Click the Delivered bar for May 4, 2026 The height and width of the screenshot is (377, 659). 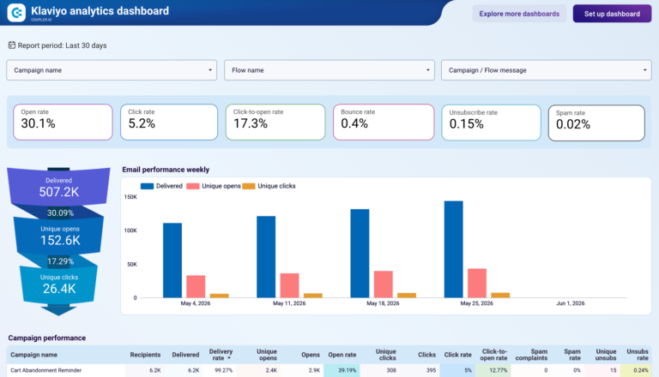[x=172, y=260]
